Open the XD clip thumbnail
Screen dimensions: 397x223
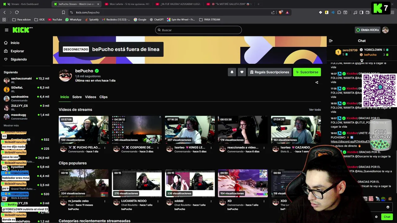(243, 183)
